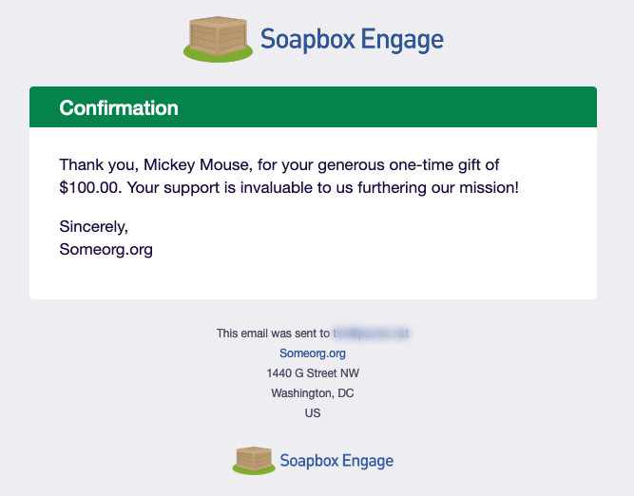Click "furthering our mission!" text
634x496 pixels.
pyautogui.click(x=438, y=188)
